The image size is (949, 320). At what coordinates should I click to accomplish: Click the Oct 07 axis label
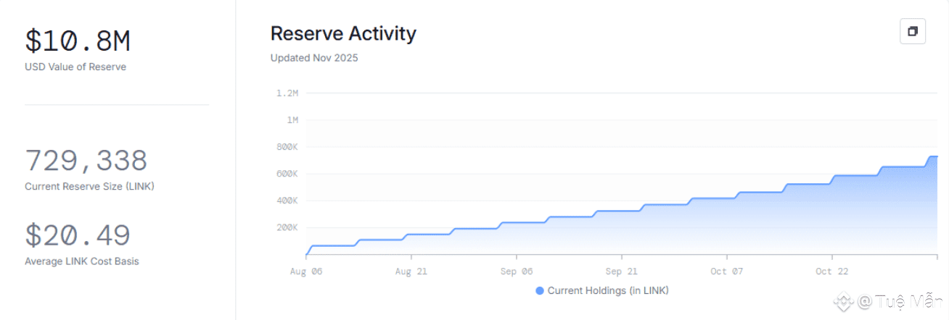(726, 271)
